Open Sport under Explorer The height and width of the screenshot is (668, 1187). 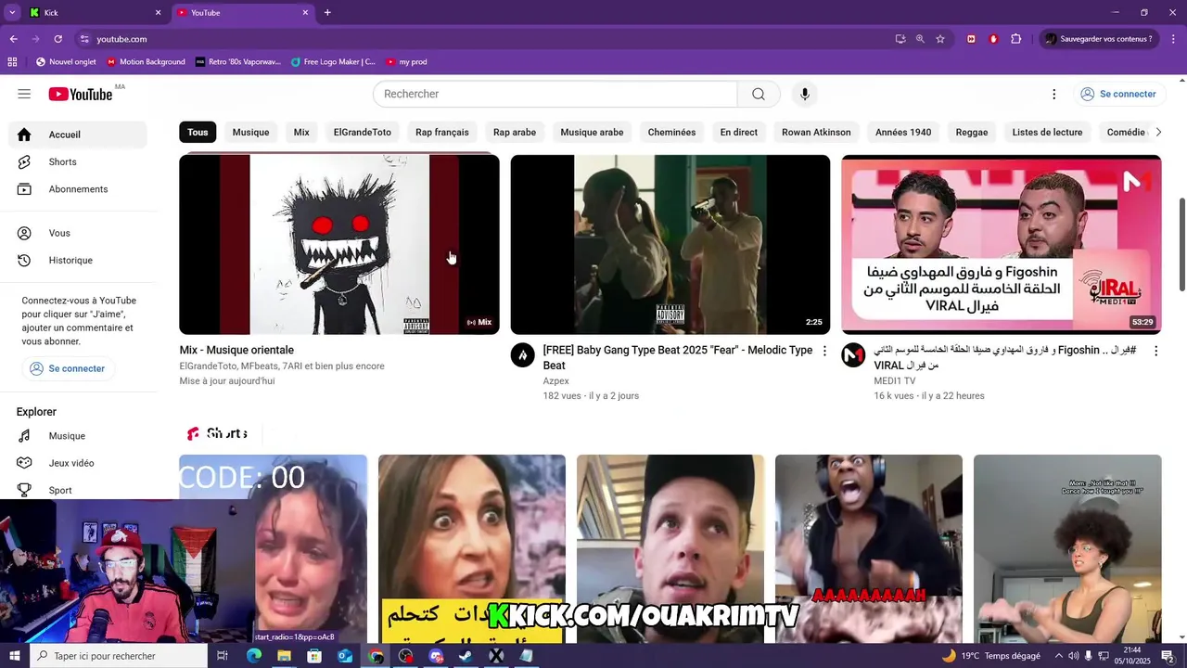(78, 490)
